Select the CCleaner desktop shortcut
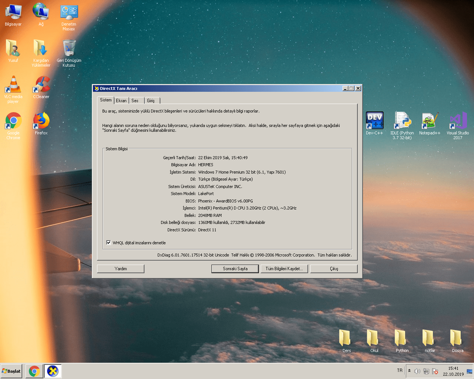This screenshot has width=474, height=379. (41, 87)
